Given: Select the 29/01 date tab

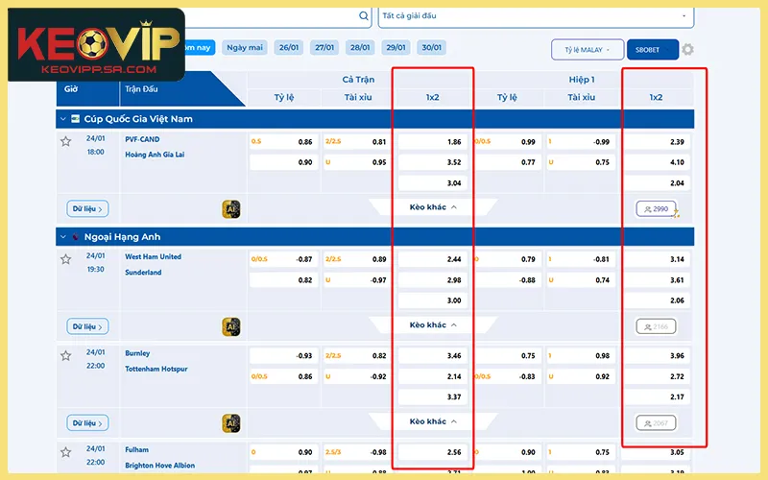Looking at the screenshot, I should tap(396, 47).
